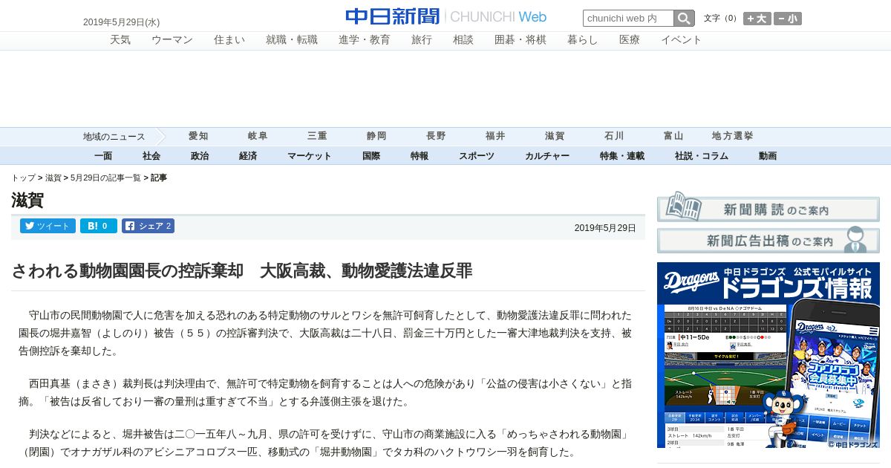Follow 滋賀 breadcrumb link
Image resolution: width=891 pixels, height=468 pixels.
pyautogui.click(x=53, y=178)
